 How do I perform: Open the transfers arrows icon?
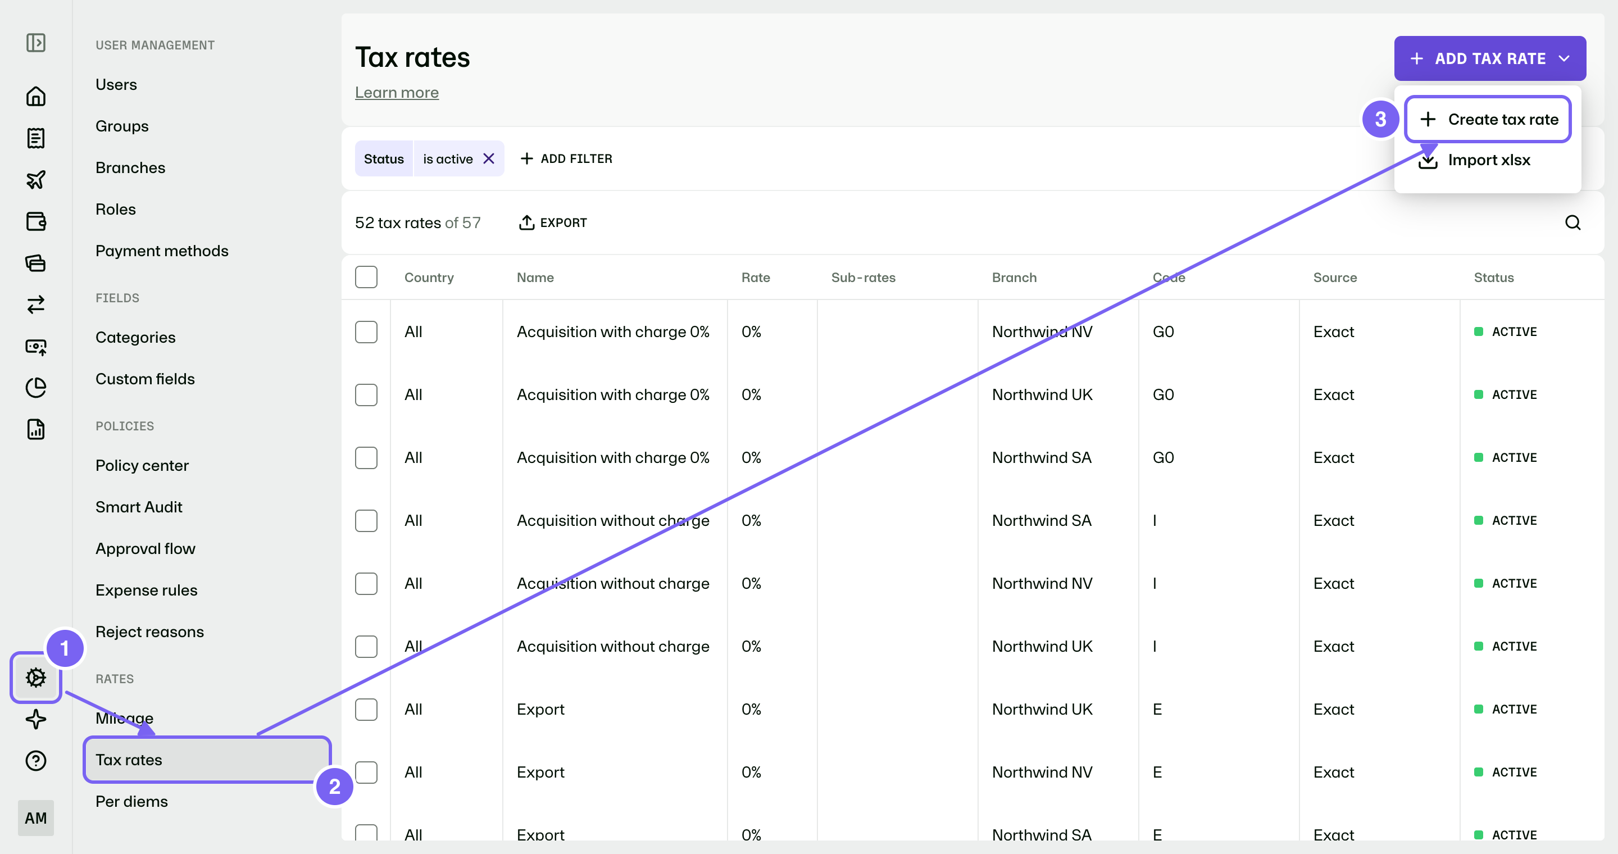(x=36, y=305)
